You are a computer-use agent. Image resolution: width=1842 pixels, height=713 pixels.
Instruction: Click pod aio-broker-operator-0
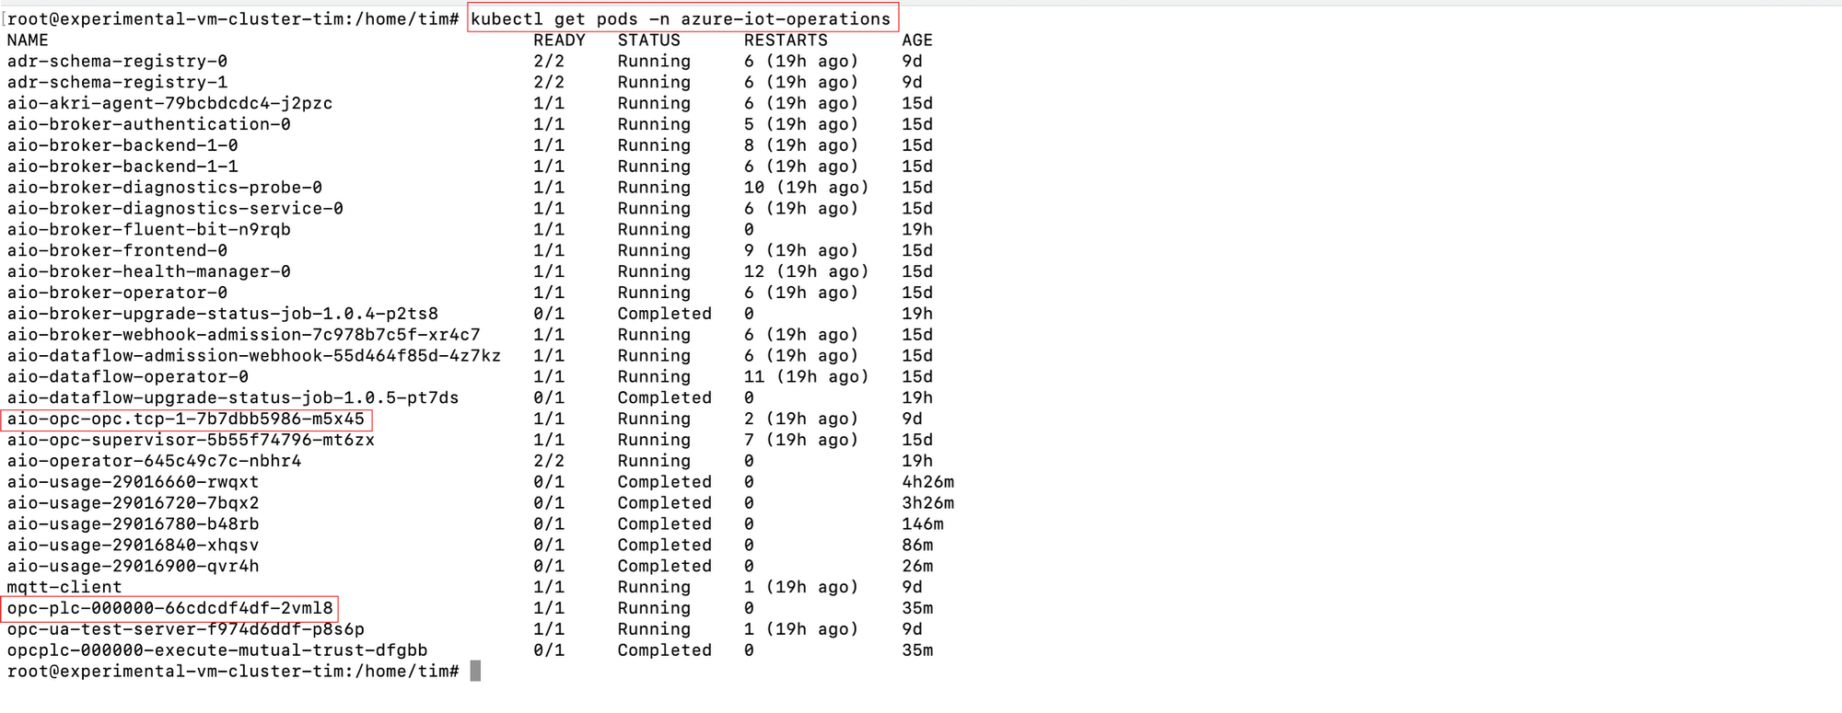pyautogui.click(x=117, y=293)
